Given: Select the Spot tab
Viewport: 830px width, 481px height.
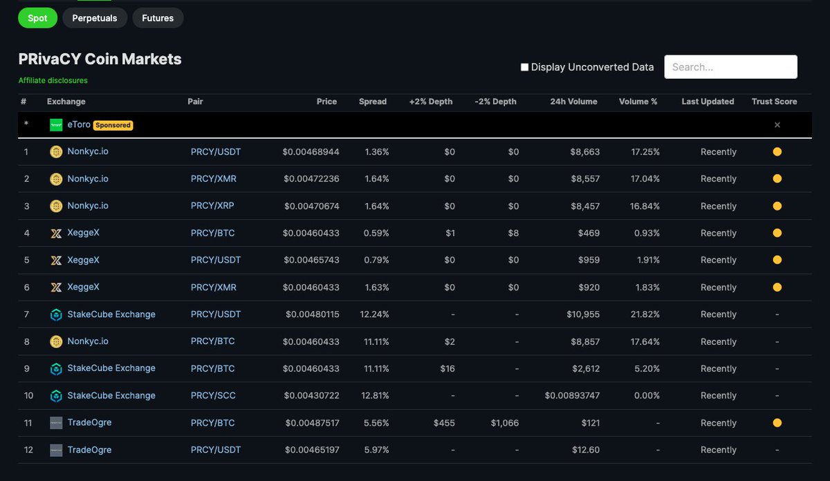Looking at the screenshot, I should pos(37,18).
